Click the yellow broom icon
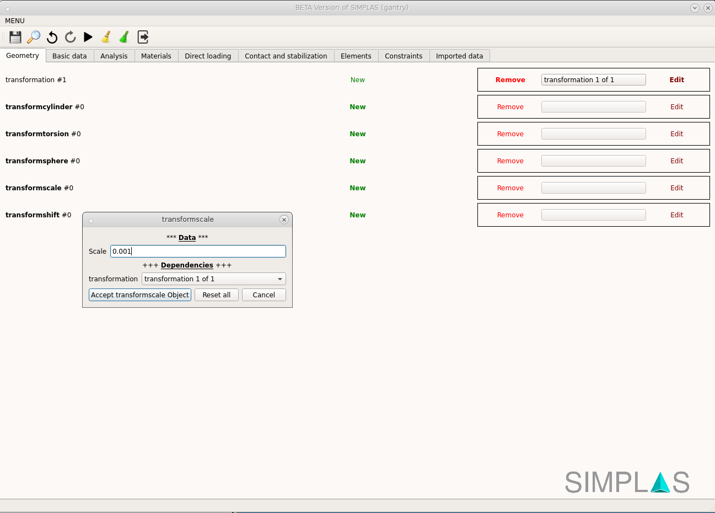 tap(106, 37)
